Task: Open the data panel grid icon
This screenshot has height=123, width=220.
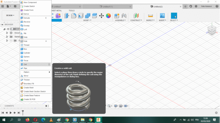Action: (x=3, y=6)
